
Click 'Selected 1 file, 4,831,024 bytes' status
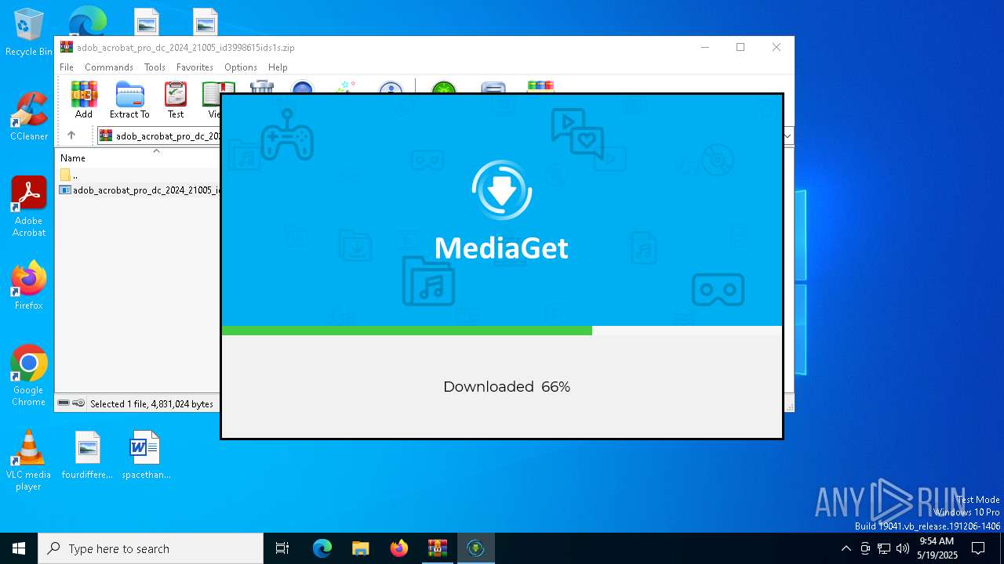(151, 404)
